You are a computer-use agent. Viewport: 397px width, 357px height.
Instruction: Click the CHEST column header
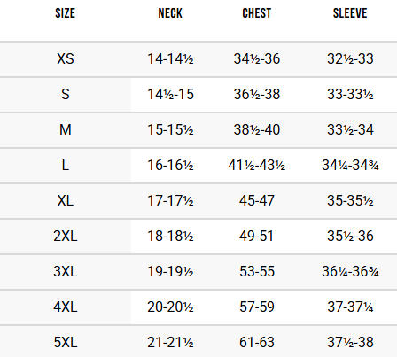(257, 13)
